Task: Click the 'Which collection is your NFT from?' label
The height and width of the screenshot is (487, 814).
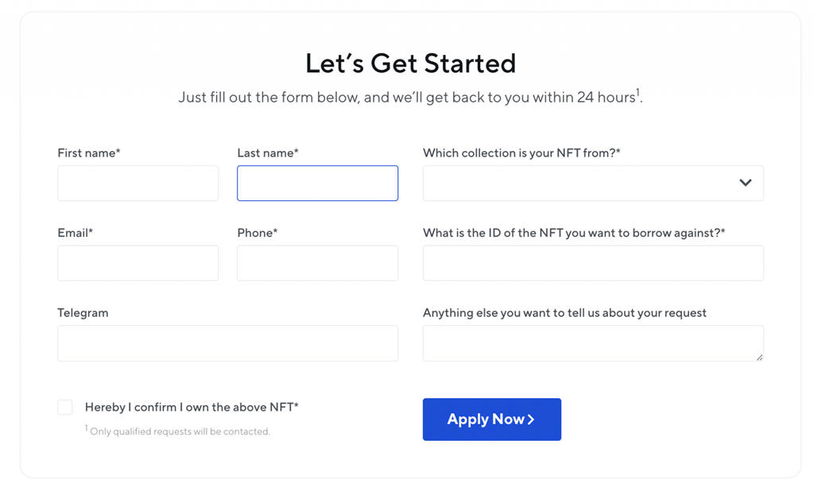Action: [521, 153]
